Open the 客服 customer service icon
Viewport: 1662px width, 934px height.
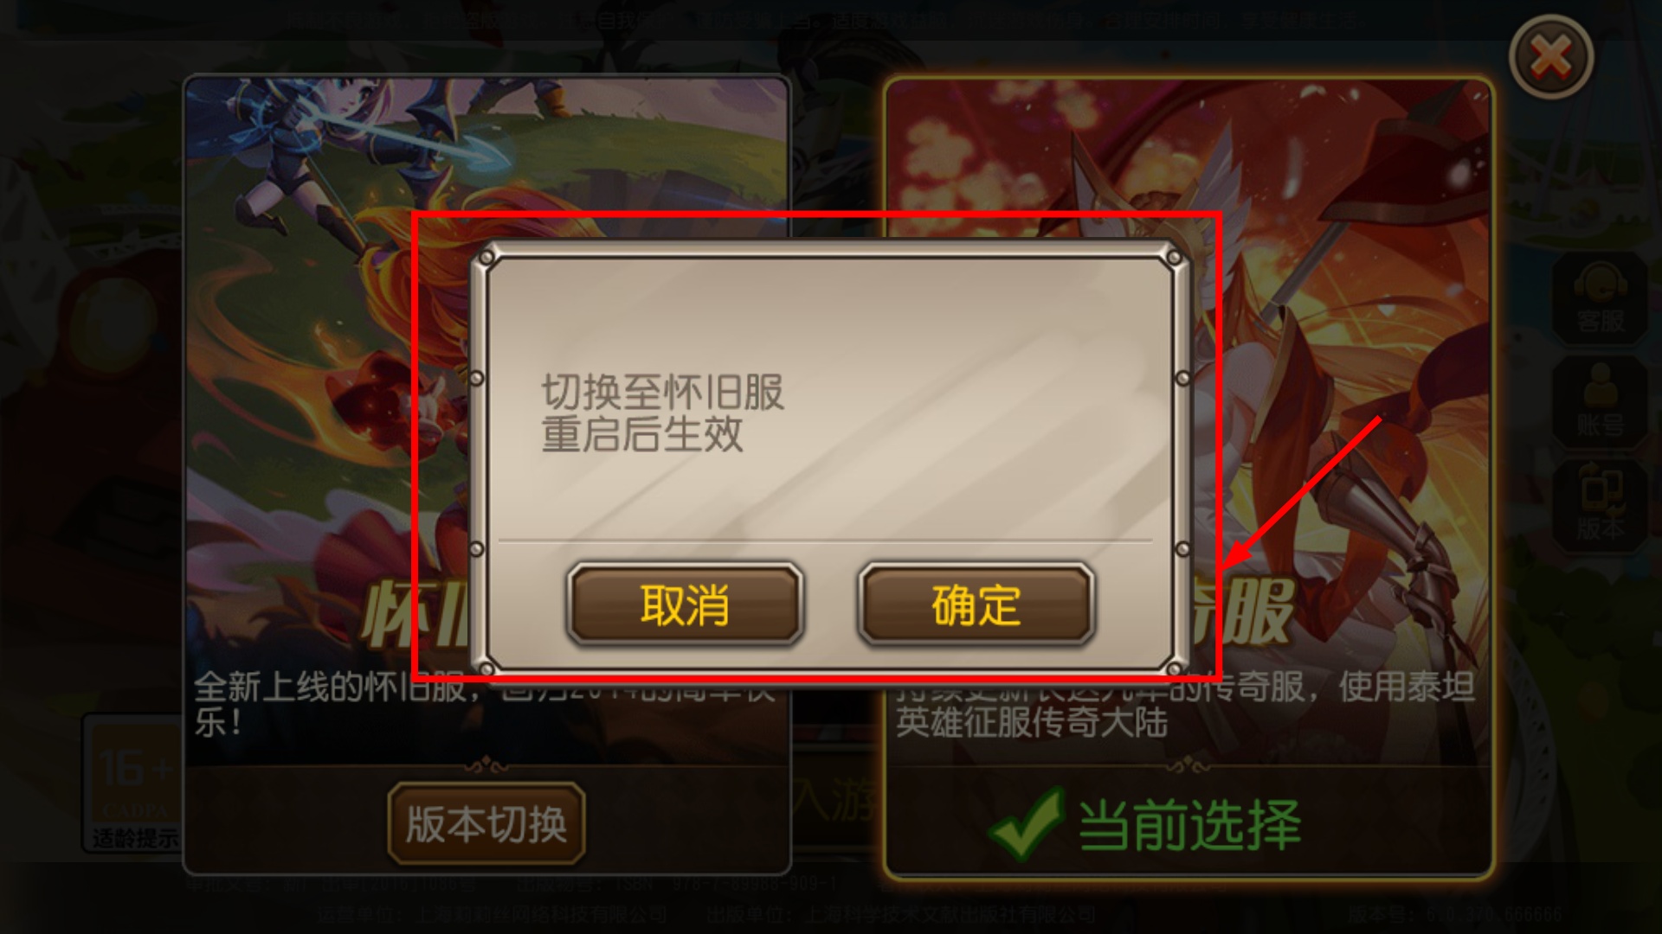1600,299
